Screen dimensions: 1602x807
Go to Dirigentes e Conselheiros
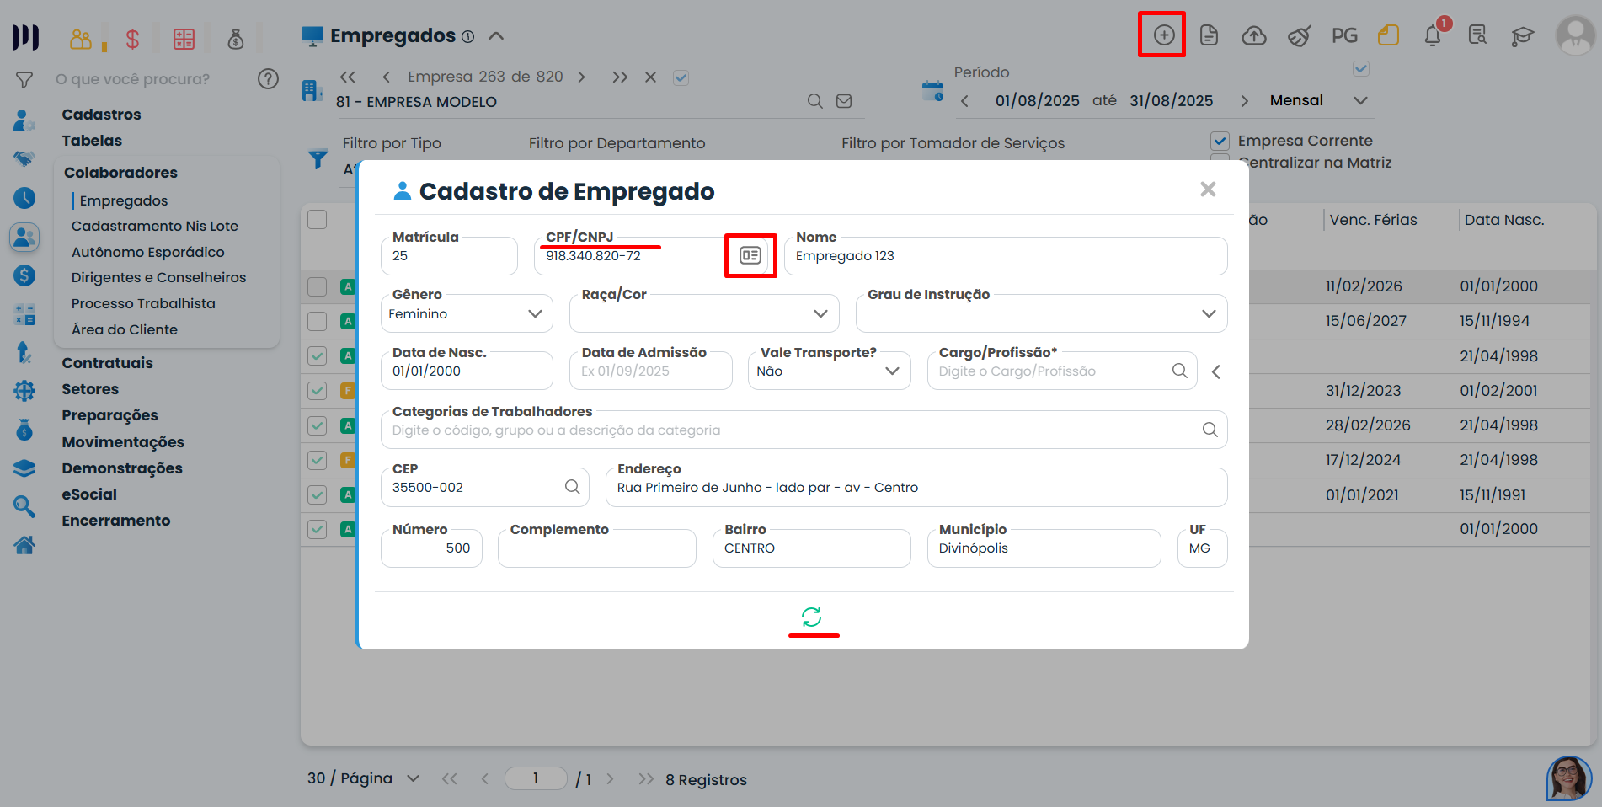(x=159, y=277)
